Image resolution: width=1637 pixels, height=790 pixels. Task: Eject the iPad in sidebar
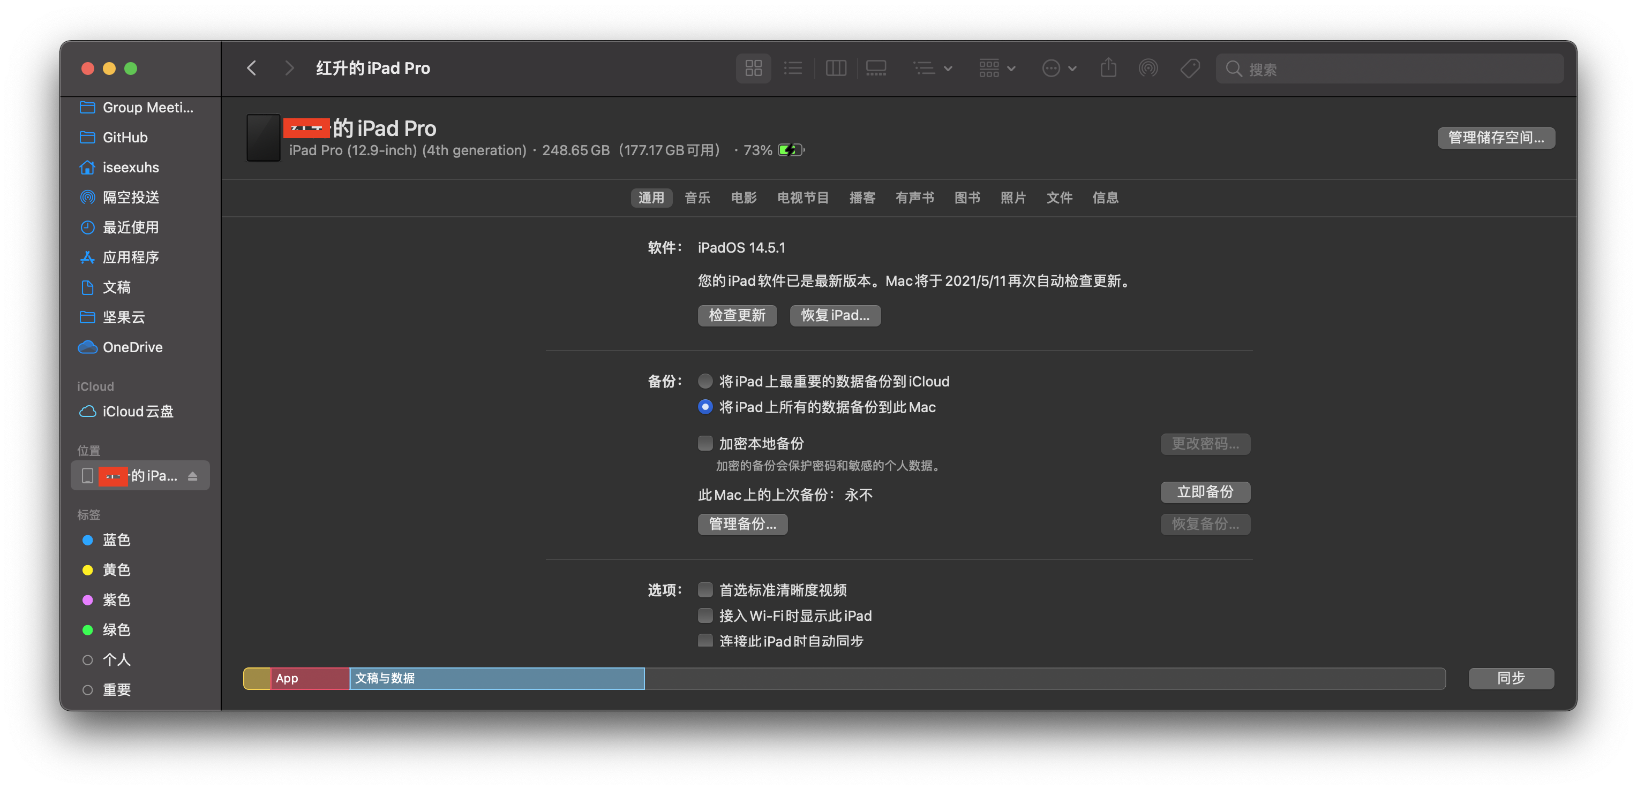[x=192, y=476]
